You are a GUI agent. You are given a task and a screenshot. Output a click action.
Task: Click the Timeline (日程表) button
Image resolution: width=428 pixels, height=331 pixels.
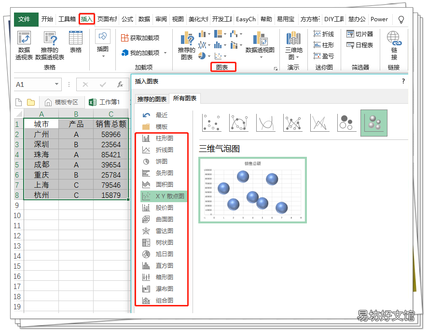pyautogui.click(x=360, y=45)
